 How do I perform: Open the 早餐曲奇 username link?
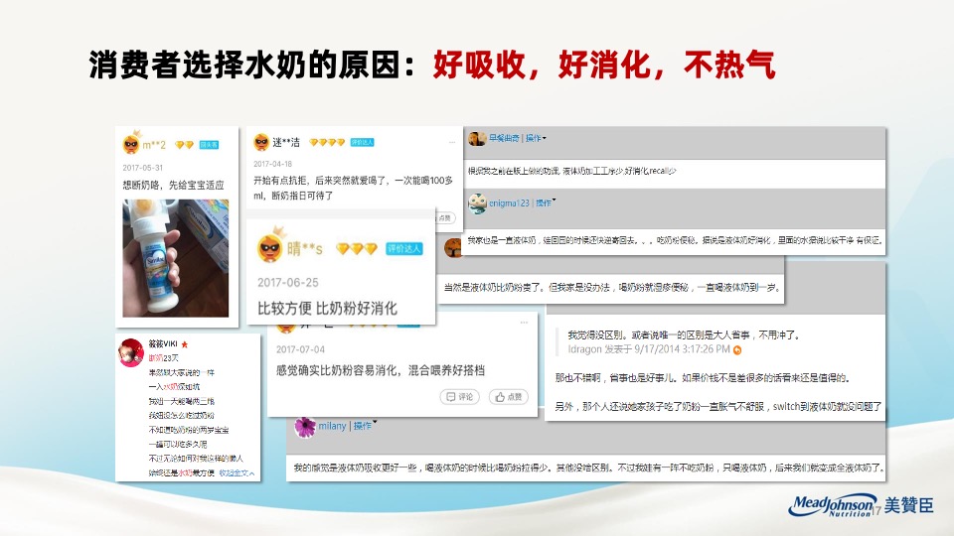click(x=504, y=139)
